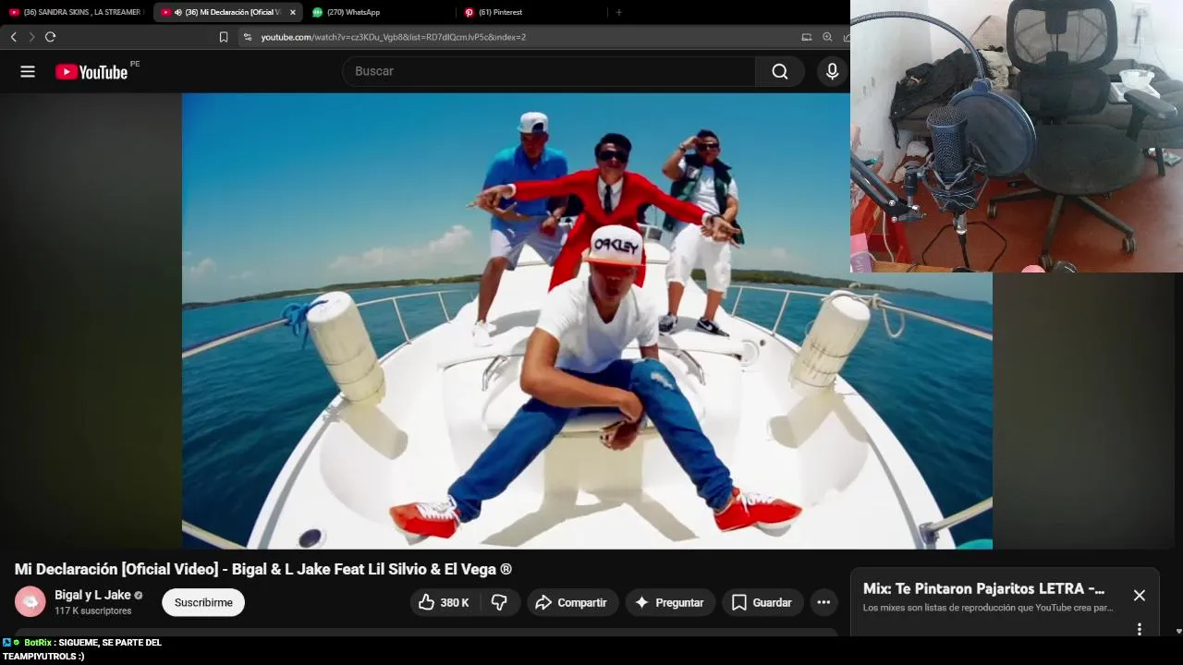This screenshot has height=665, width=1183.
Task: Click the Mix: Te Pintaron Pajaritos title
Action: point(983,588)
